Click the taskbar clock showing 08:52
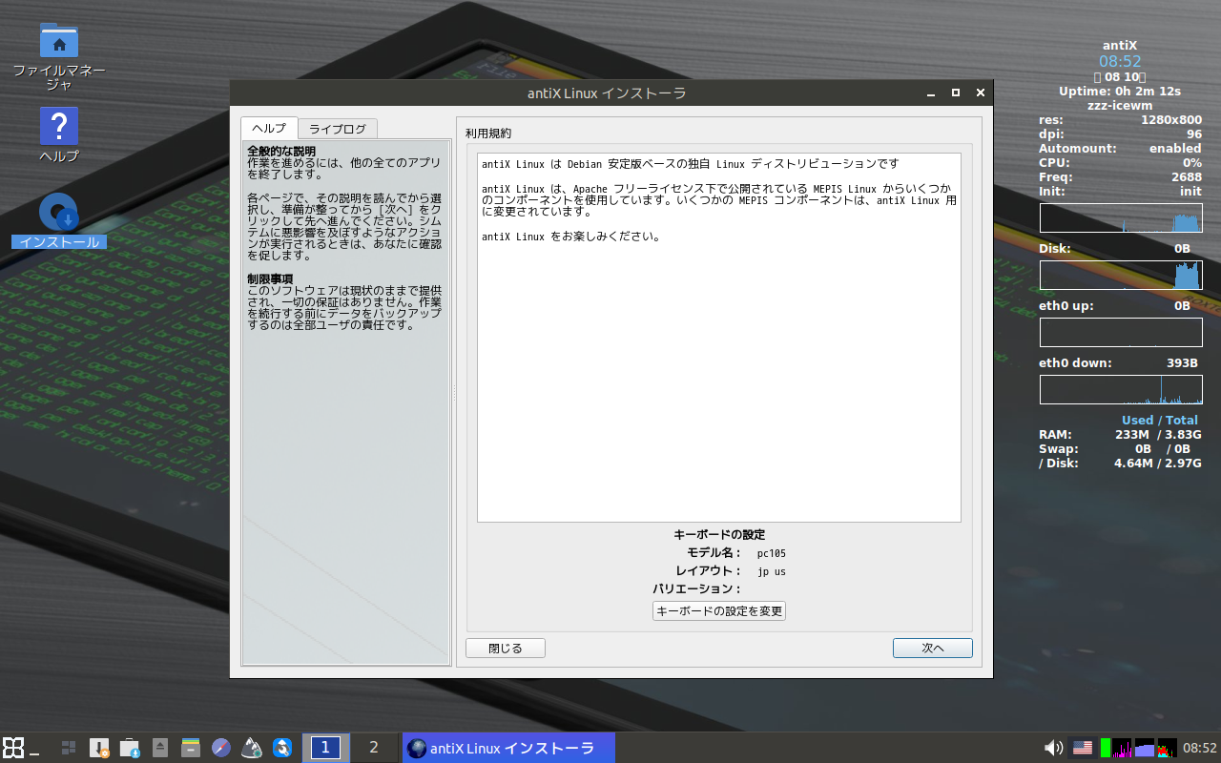The width and height of the screenshot is (1221, 763). tap(1200, 748)
